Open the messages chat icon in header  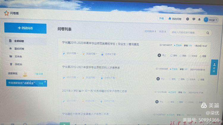(193, 19)
